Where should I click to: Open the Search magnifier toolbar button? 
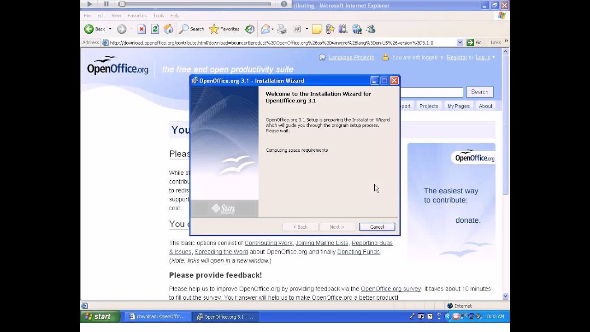pyautogui.click(x=192, y=29)
